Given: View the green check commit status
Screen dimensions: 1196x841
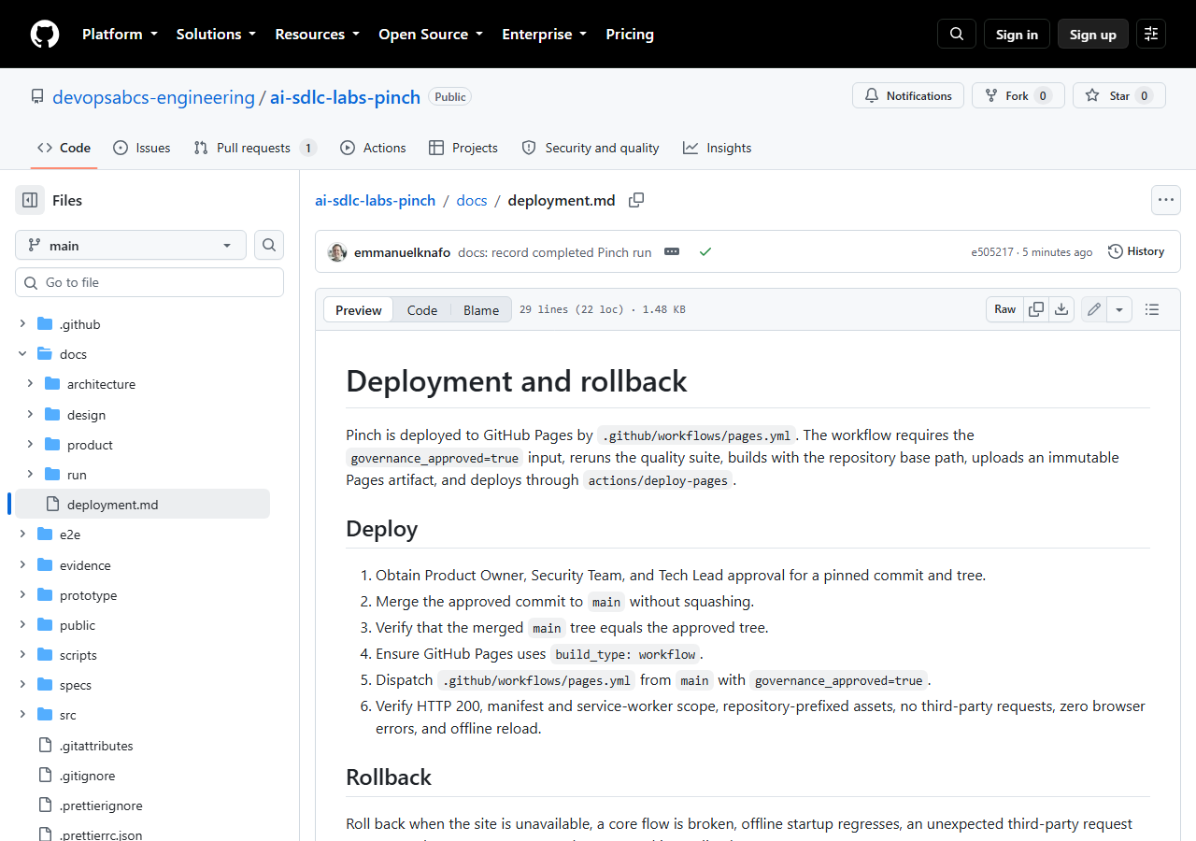Looking at the screenshot, I should tap(705, 252).
